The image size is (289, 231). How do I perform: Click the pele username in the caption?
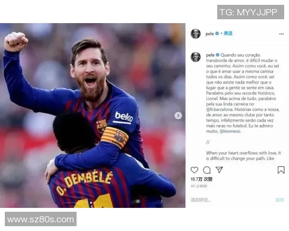pos(210,55)
